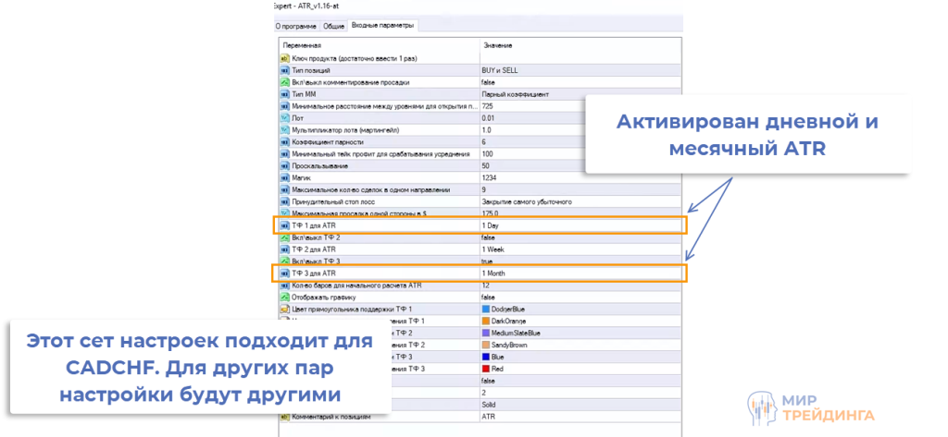Click the icon beside ТФ 1 для ATR
The height and width of the screenshot is (437, 948).
285,225
